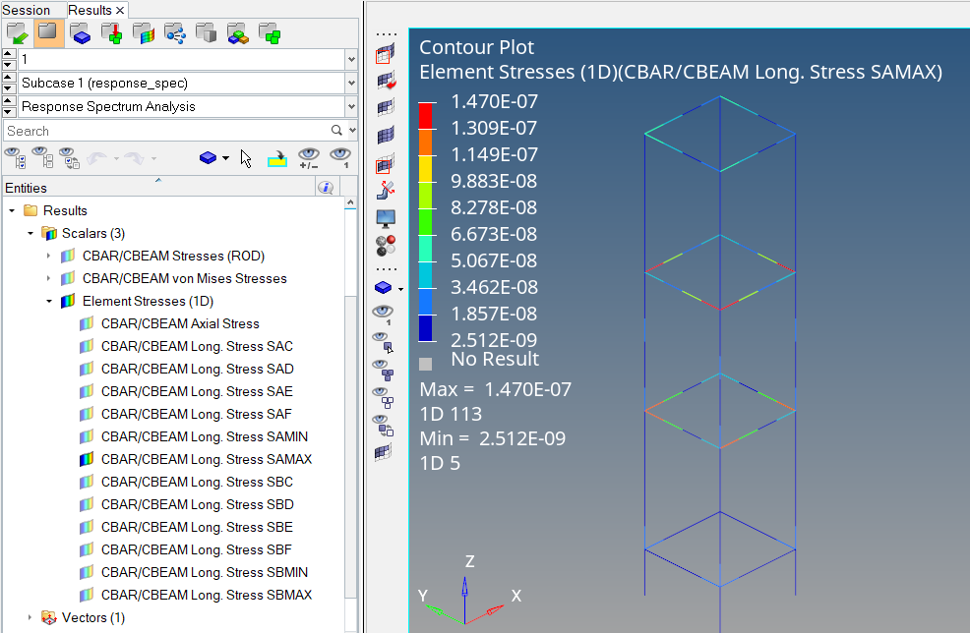970x633 pixels.
Task: Click the screen capture monitor icon
Action: click(x=384, y=216)
